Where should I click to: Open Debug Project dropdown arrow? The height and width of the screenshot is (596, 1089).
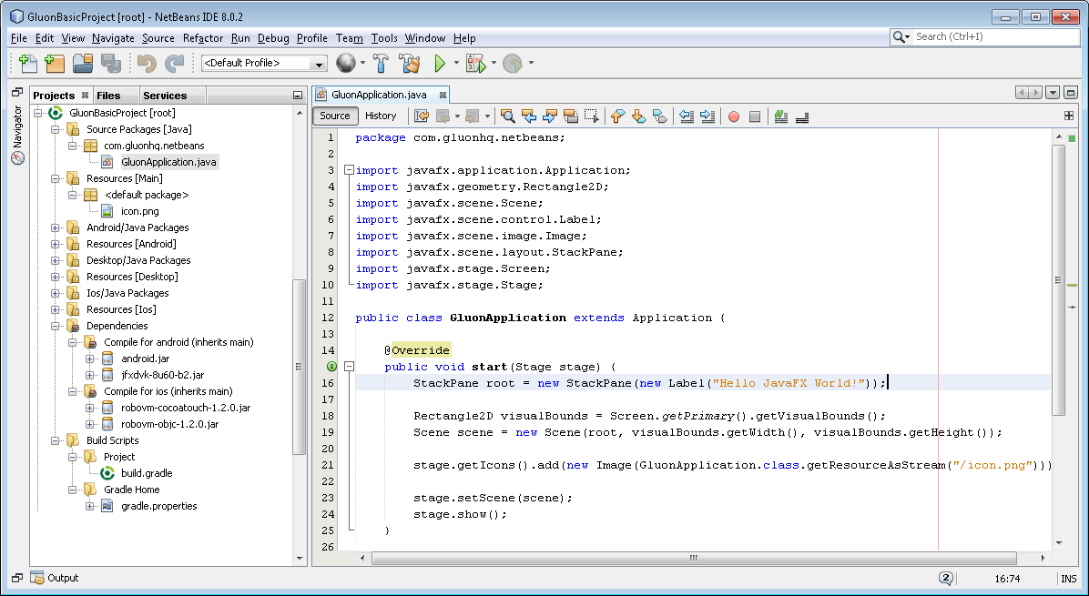[x=494, y=63]
